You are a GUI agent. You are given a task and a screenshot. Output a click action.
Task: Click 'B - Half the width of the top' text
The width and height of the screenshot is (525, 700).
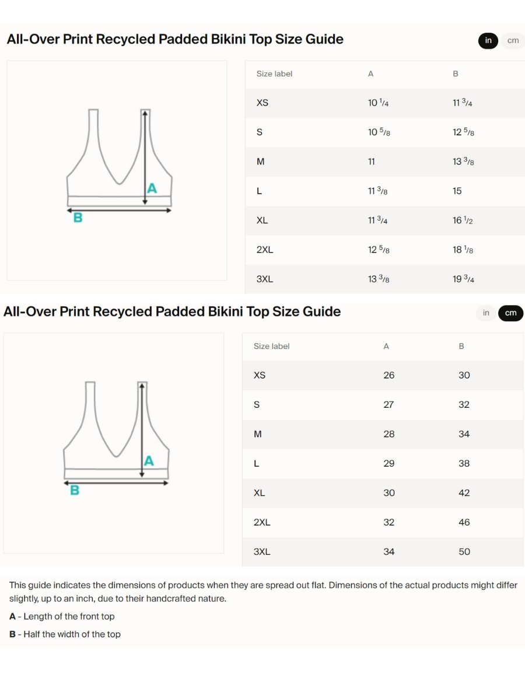tap(65, 634)
